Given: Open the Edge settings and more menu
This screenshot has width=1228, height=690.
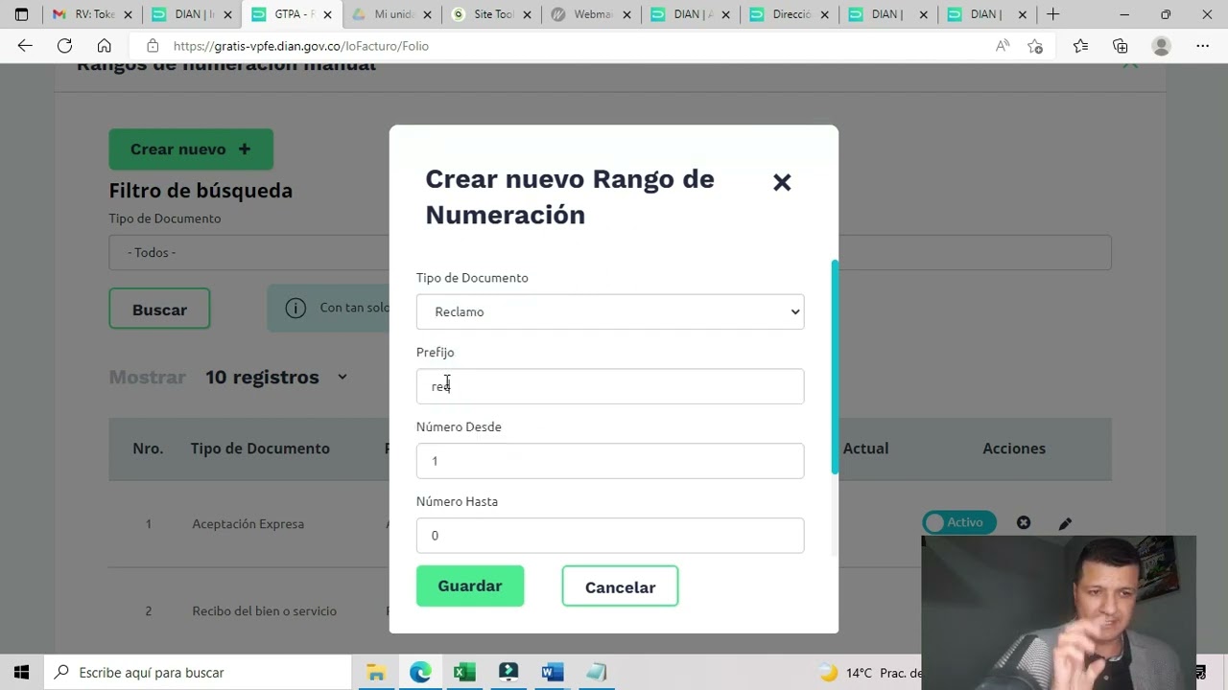Looking at the screenshot, I should tap(1202, 46).
